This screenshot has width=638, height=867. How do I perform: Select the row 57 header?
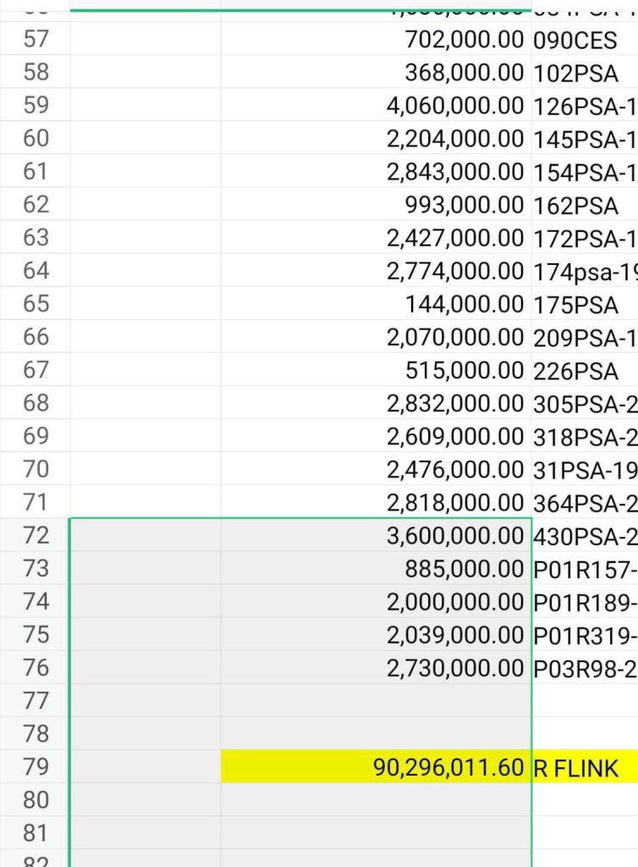pos(35,39)
